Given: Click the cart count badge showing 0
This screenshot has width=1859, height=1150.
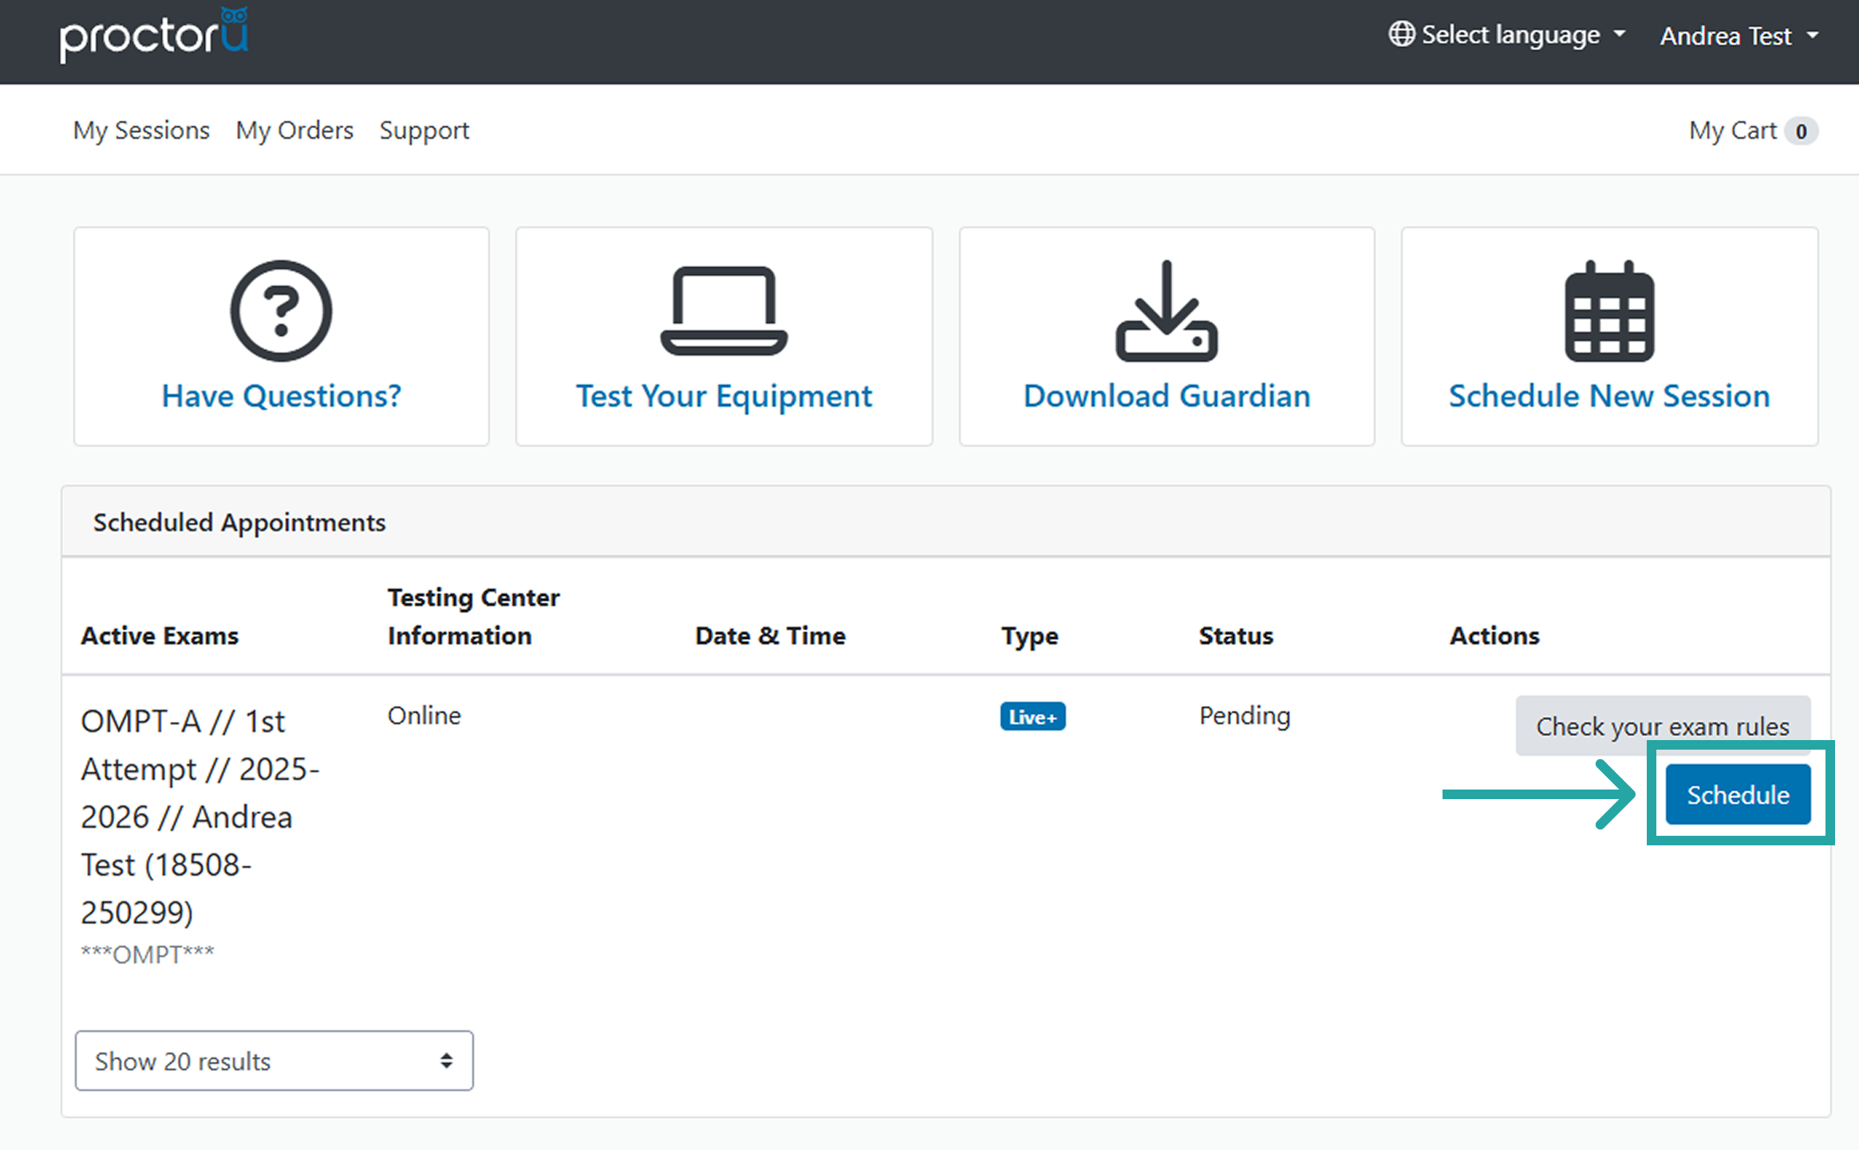Looking at the screenshot, I should [1802, 130].
